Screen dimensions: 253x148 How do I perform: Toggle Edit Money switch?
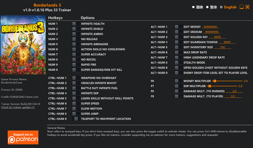pos(178,27)
